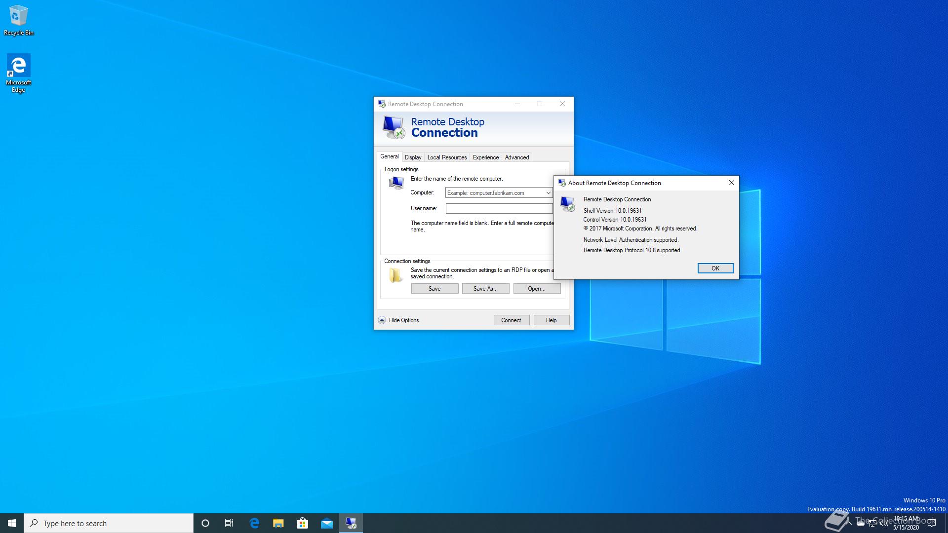Open File Explorer from the taskbar
The width and height of the screenshot is (948, 533).
tap(278, 523)
